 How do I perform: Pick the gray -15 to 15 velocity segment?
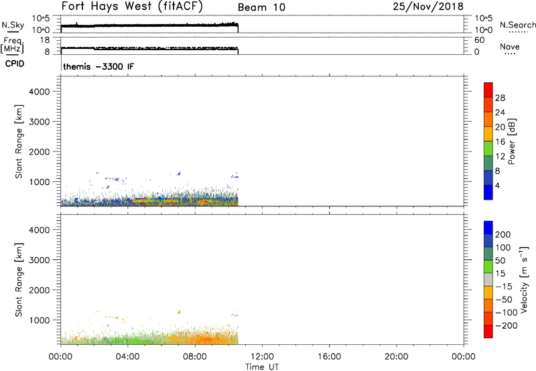click(x=488, y=280)
